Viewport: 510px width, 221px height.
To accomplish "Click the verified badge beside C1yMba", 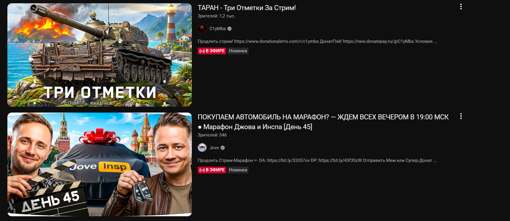I will coord(230,29).
